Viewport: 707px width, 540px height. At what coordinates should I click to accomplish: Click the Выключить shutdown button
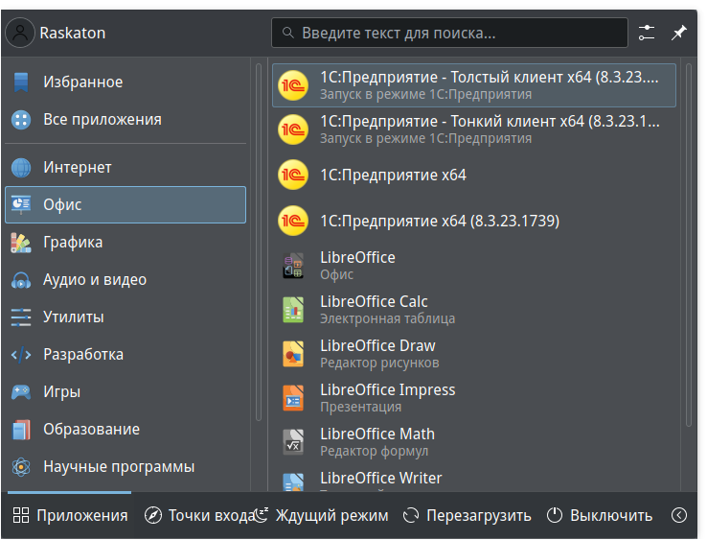[600, 515]
